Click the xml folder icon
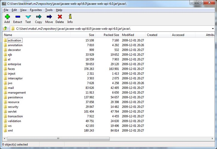This screenshot has height=149, width=217. click(5, 130)
